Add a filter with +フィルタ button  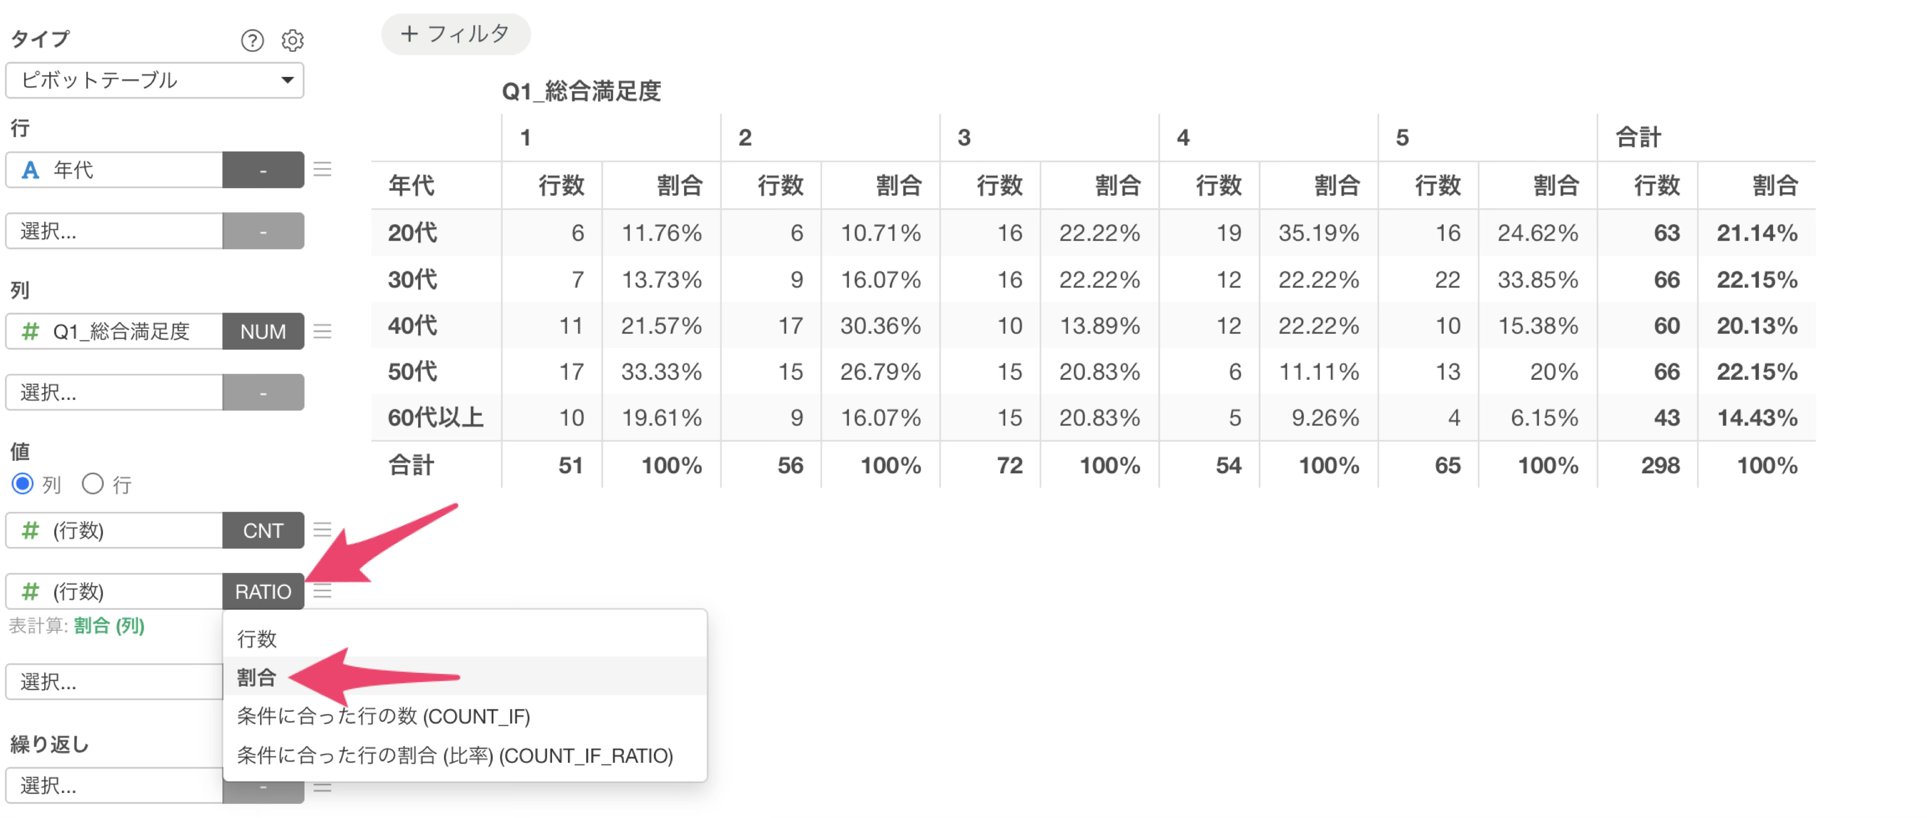click(456, 35)
